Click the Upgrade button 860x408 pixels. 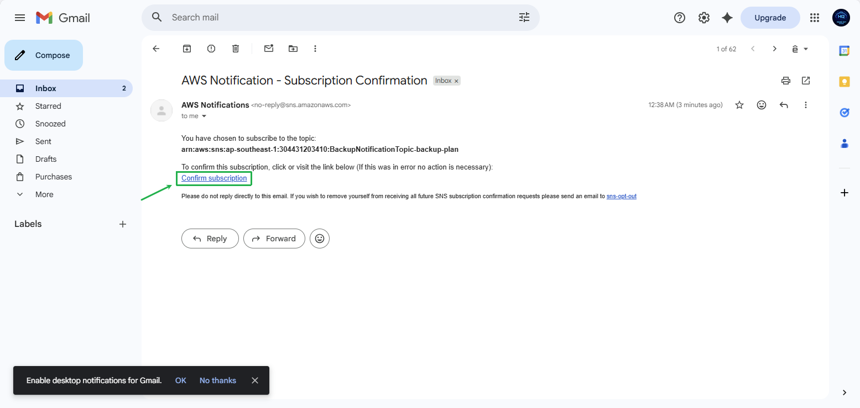pyautogui.click(x=770, y=18)
